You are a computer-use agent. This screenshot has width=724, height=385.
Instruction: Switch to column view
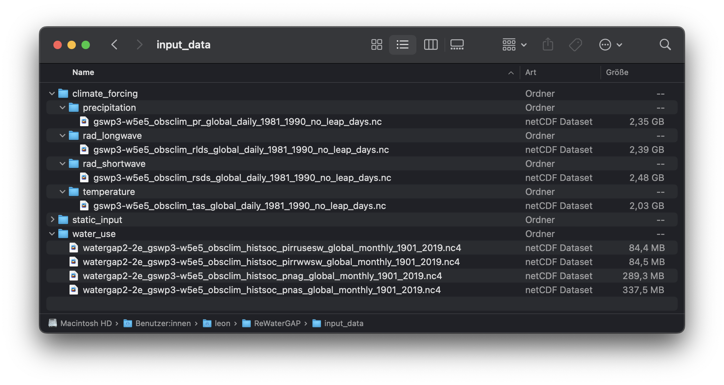tap(430, 45)
